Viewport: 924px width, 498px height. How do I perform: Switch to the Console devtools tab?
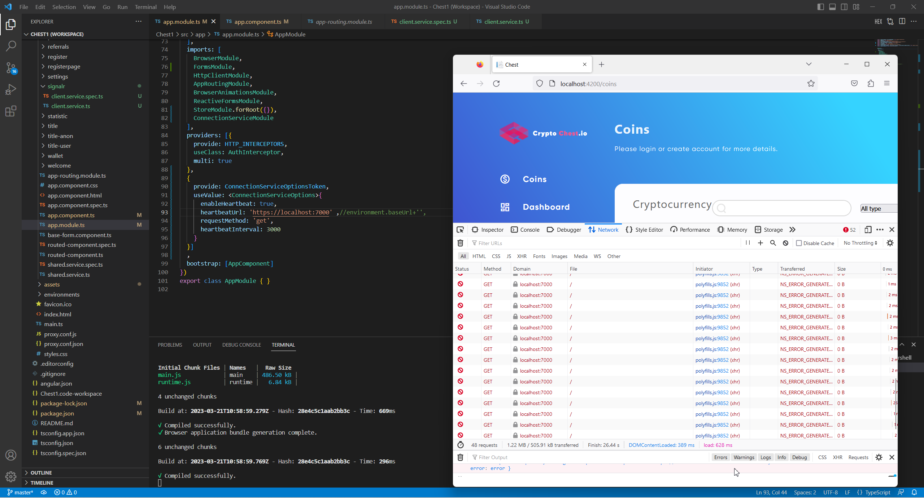point(525,230)
